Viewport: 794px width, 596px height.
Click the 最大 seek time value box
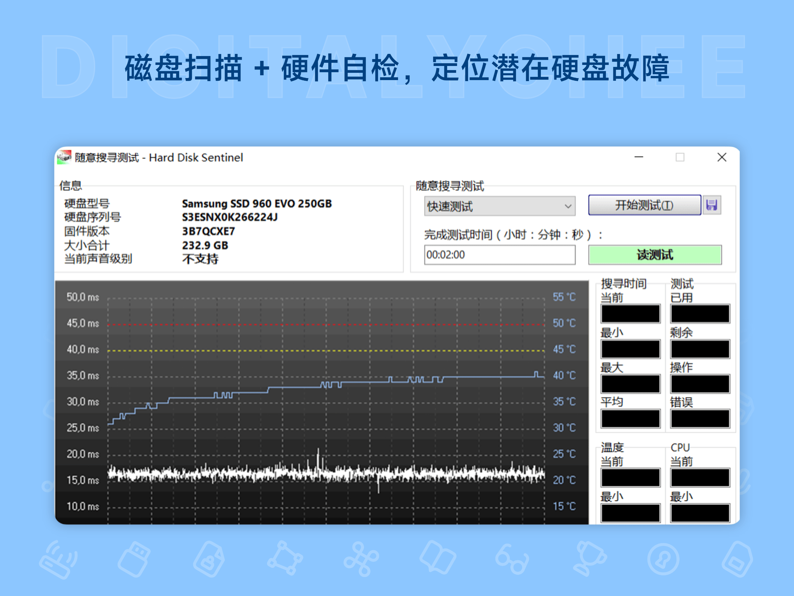(630, 384)
